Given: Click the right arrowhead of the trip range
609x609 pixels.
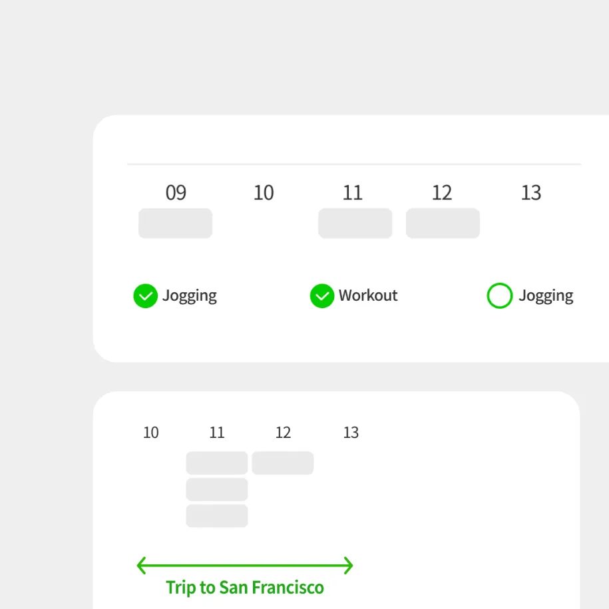Looking at the screenshot, I should (349, 566).
